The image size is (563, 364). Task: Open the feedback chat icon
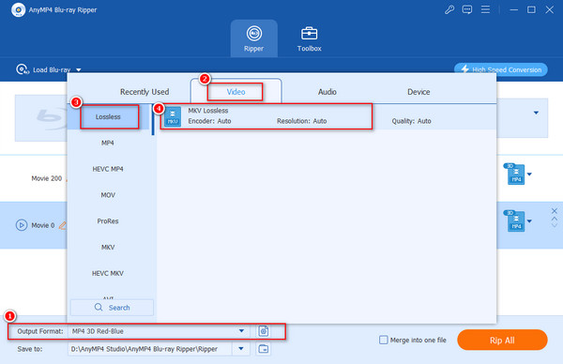click(x=467, y=9)
